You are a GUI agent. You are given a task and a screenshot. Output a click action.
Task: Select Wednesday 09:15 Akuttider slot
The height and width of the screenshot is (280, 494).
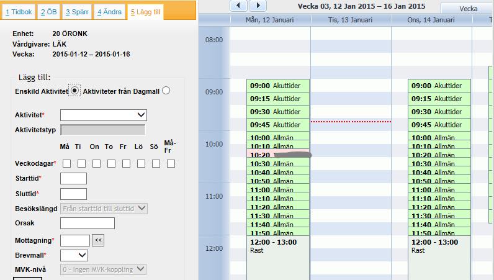coord(439,99)
